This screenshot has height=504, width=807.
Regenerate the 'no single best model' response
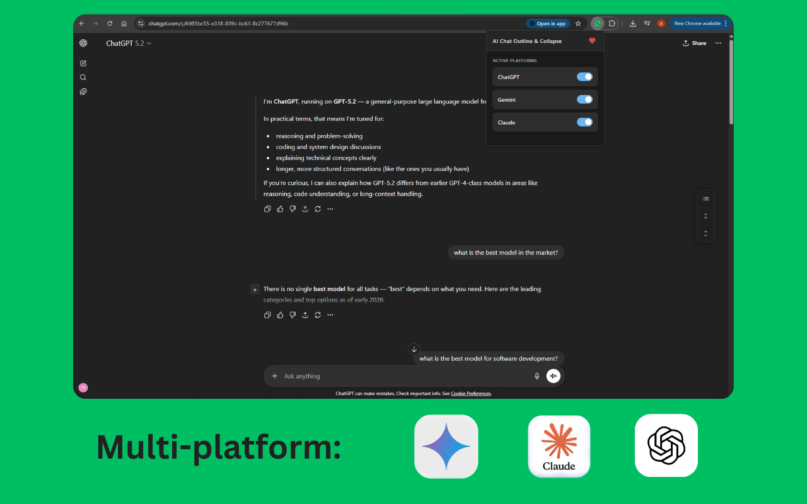tap(318, 315)
